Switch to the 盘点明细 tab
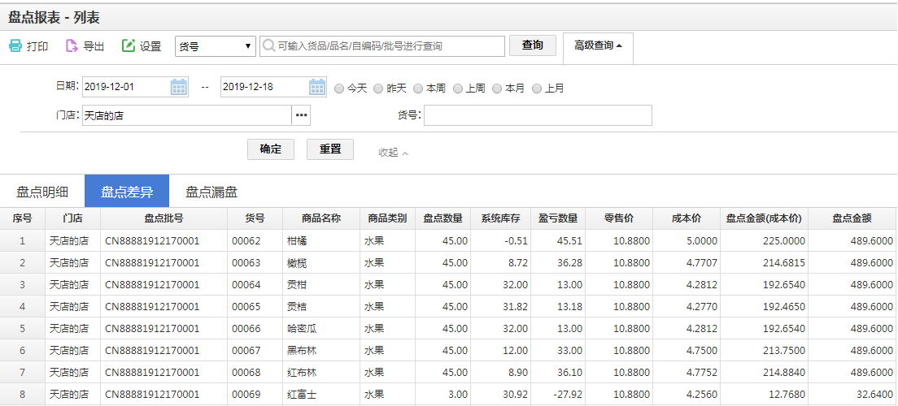The height and width of the screenshot is (406, 898). (x=41, y=192)
